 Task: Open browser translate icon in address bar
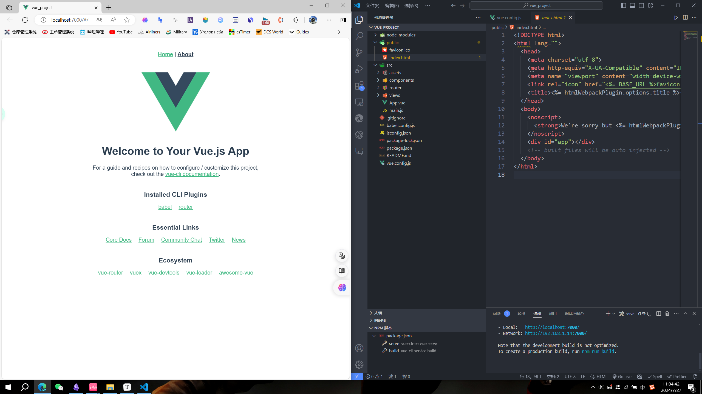[x=99, y=20]
